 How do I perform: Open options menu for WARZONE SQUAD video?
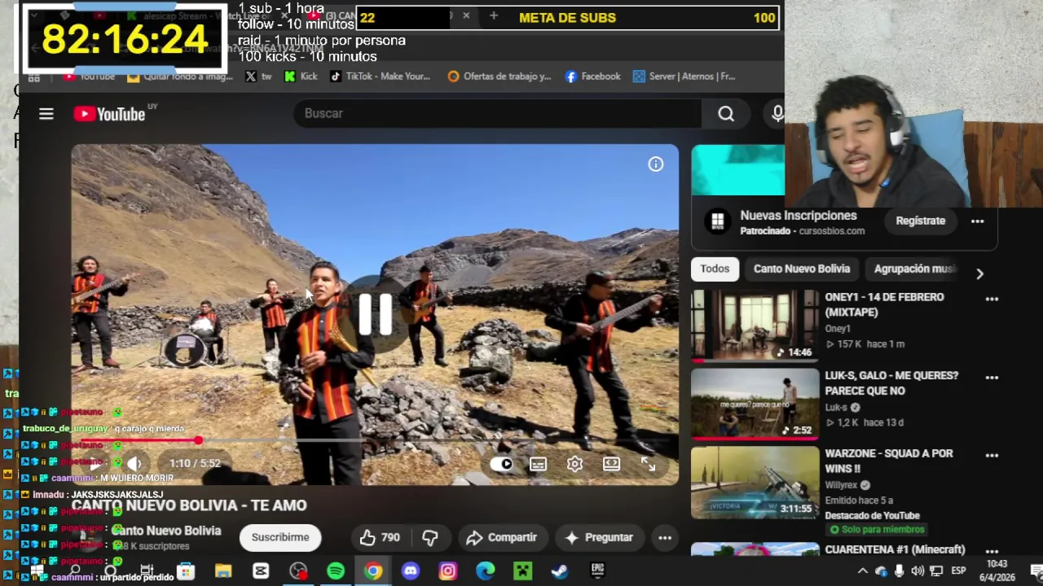coord(992,456)
